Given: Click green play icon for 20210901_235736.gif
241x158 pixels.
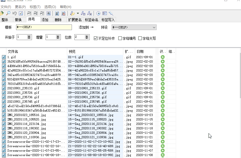Looking at the screenshot, I should tap(163, 97).
